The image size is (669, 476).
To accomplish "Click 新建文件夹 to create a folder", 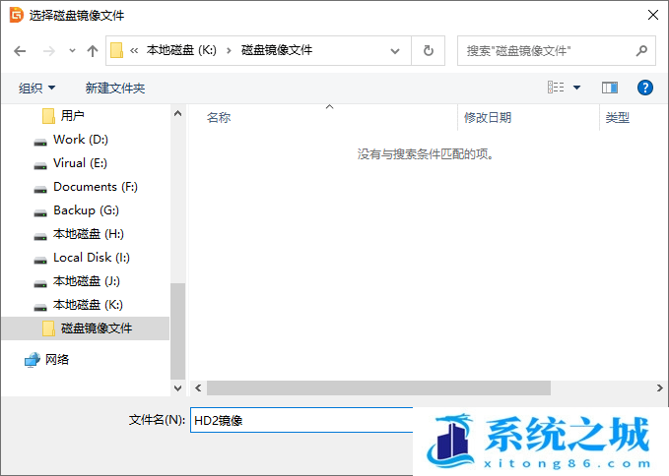I will pyautogui.click(x=115, y=88).
